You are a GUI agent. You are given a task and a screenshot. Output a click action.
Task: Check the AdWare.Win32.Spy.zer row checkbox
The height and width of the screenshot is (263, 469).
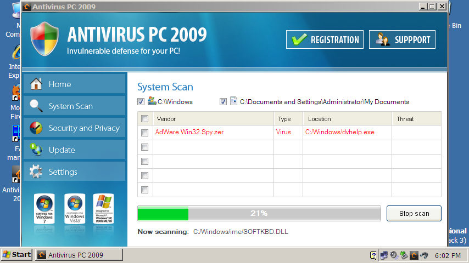coord(145,133)
